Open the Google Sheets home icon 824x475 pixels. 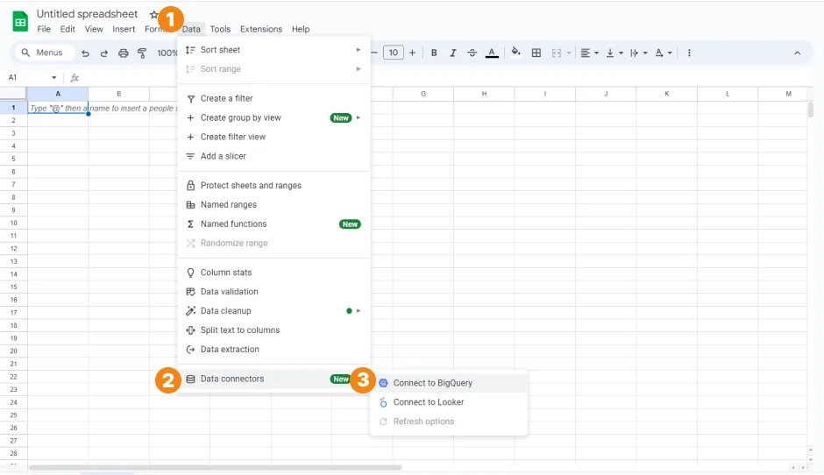(20, 22)
